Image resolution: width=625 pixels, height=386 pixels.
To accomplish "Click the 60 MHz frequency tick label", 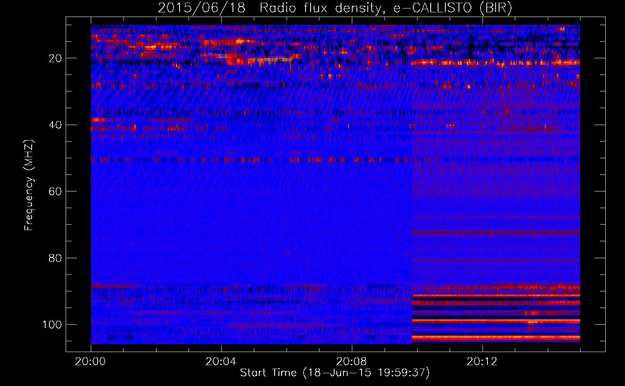I will (56, 191).
